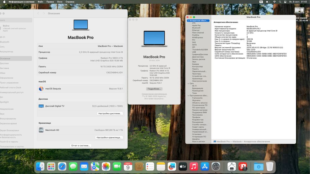Launch Music app from the Dock

click(x=194, y=167)
